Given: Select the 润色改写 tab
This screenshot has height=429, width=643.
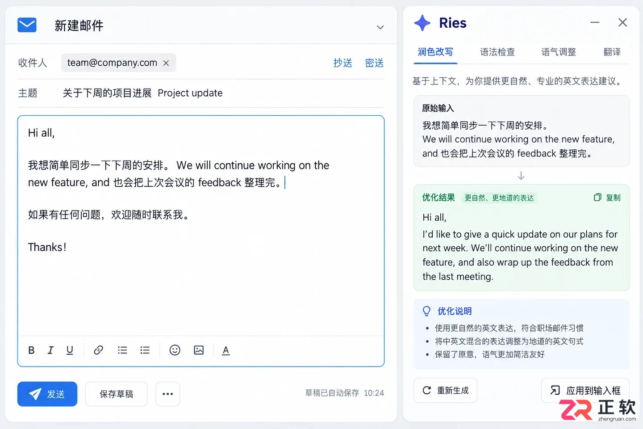Looking at the screenshot, I should [x=435, y=52].
